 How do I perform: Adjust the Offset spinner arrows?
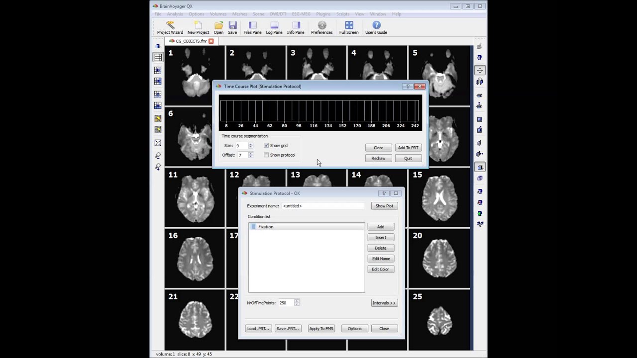coord(250,155)
